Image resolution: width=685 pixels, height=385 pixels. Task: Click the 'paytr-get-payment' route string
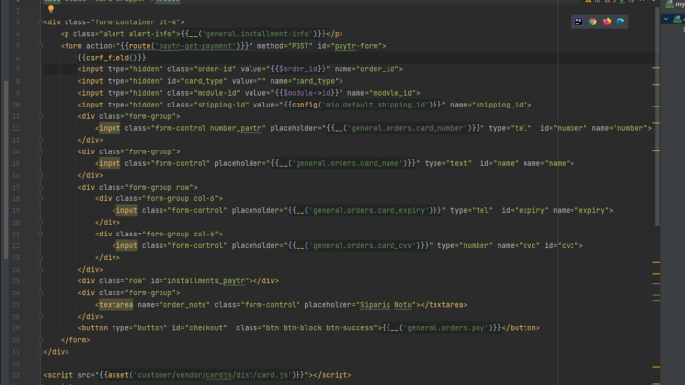(195, 46)
